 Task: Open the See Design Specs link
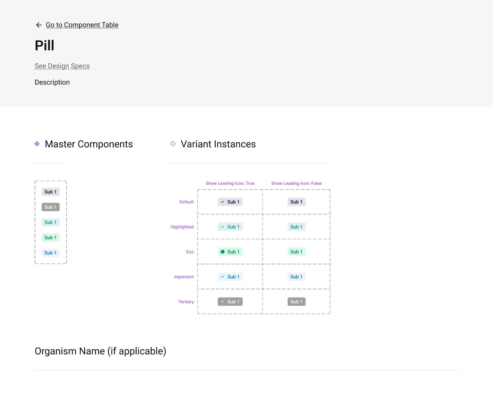pyautogui.click(x=62, y=66)
